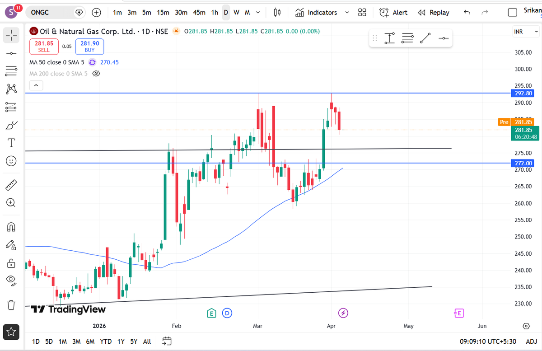Viewport: 542px width, 351px height.
Task: Open the indicator templates grid
Action: point(362,13)
